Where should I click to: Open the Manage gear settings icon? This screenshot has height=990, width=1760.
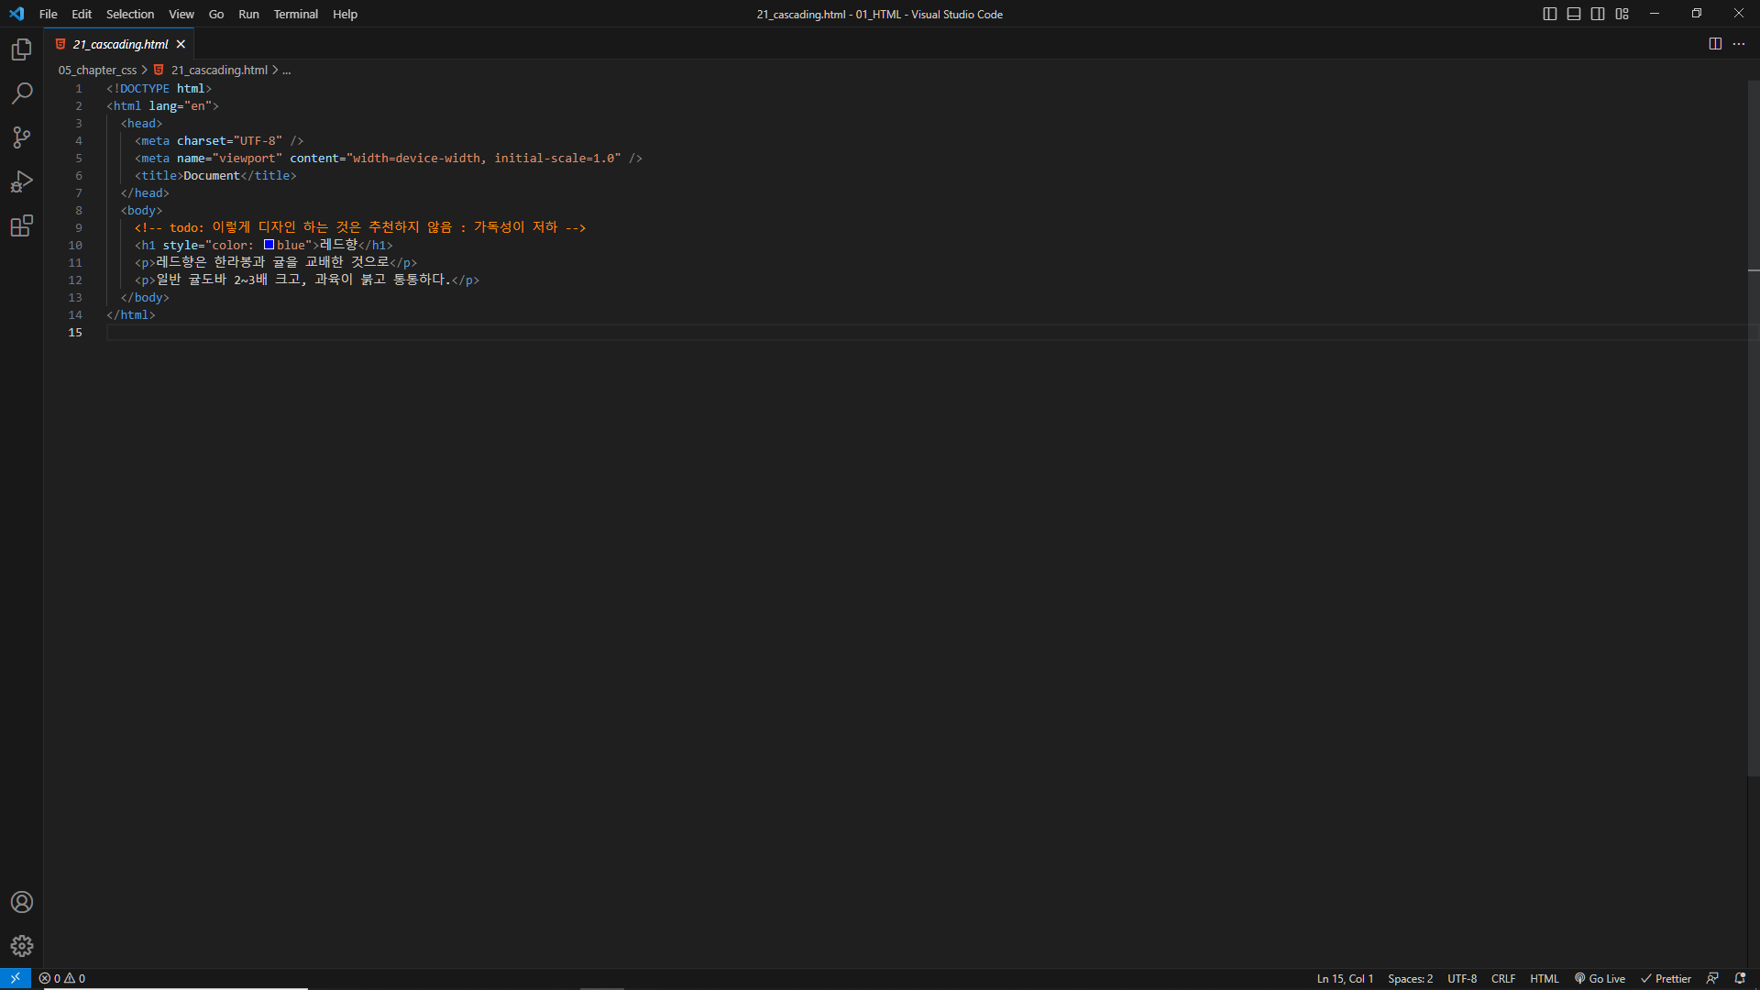[22, 946]
